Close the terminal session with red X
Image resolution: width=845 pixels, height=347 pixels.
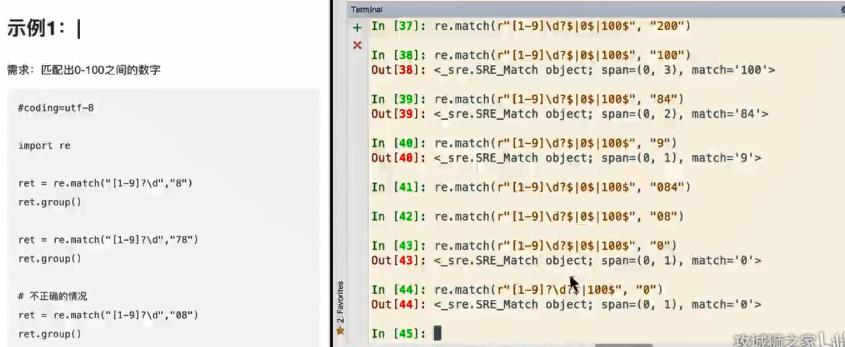(x=357, y=45)
